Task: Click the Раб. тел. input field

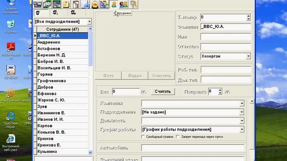Action: pos(226,70)
